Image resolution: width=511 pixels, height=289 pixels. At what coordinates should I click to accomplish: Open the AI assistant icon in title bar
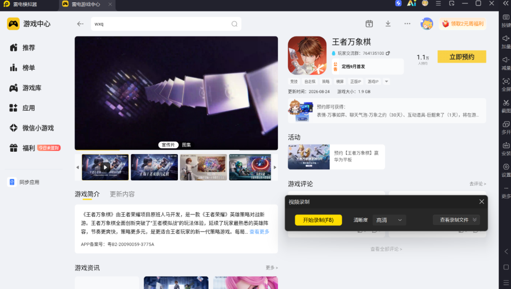tap(411, 3)
